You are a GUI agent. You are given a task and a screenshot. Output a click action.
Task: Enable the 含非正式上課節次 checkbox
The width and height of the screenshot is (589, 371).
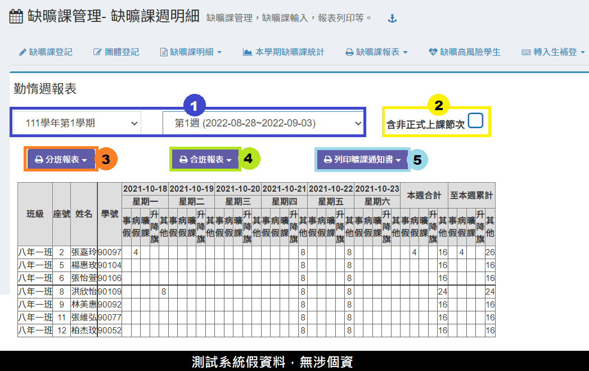point(475,120)
